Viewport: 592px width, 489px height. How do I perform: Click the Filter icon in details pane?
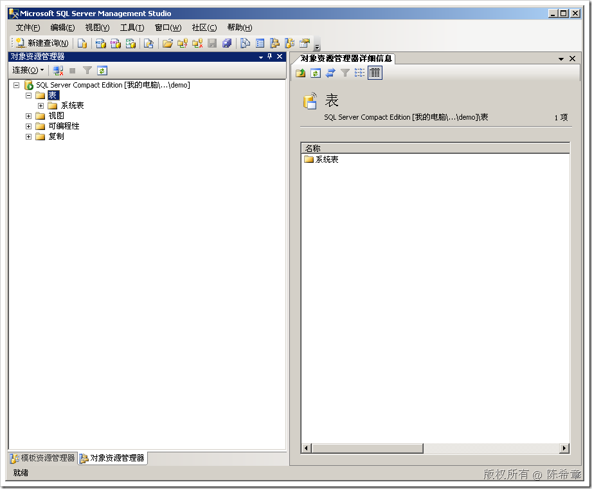click(x=345, y=73)
